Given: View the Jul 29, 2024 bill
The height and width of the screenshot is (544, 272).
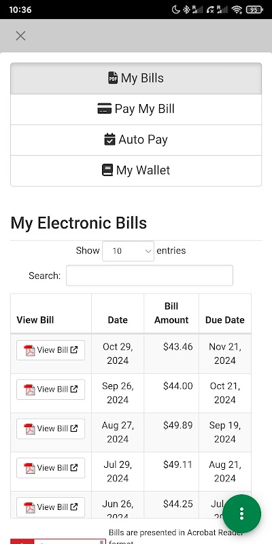Looking at the screenshot, I should tap(50, 468).
